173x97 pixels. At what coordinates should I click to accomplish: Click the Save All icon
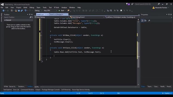22,11
